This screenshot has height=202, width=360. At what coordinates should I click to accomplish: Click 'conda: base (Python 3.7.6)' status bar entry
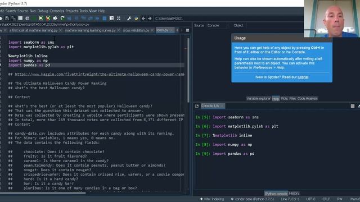[x=253, y=199]
